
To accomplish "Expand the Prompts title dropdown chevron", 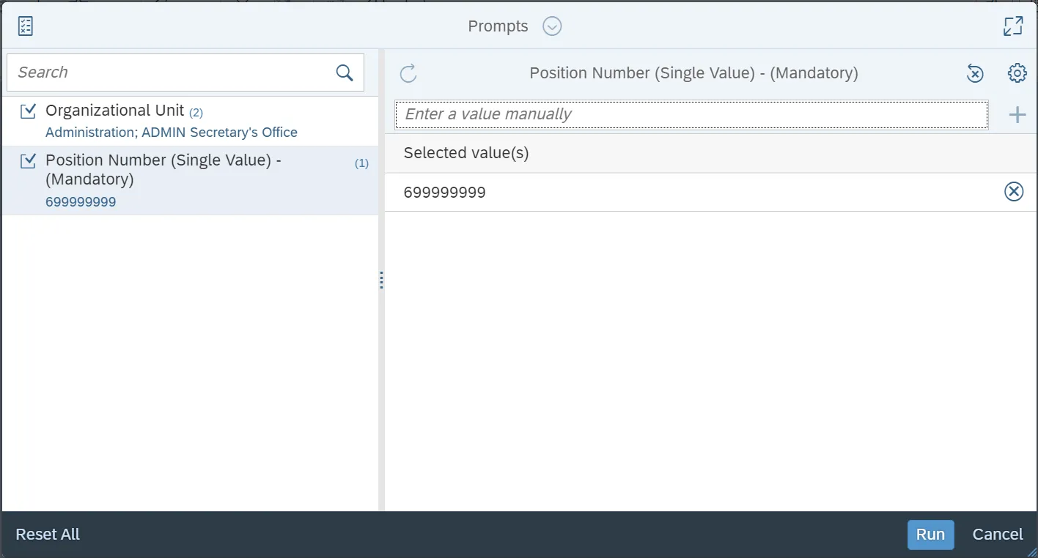I will (552, 26).
